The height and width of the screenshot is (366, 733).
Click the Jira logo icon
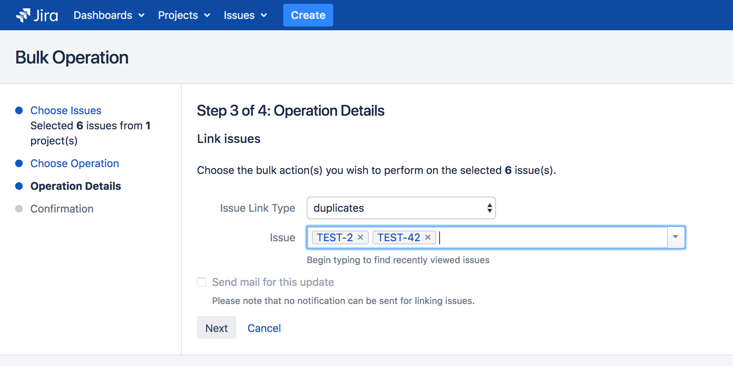coord(23,15)
